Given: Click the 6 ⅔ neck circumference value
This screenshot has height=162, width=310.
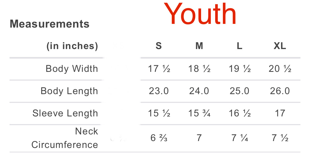Looking at the screenshot, I should click(x=159, y=138).
